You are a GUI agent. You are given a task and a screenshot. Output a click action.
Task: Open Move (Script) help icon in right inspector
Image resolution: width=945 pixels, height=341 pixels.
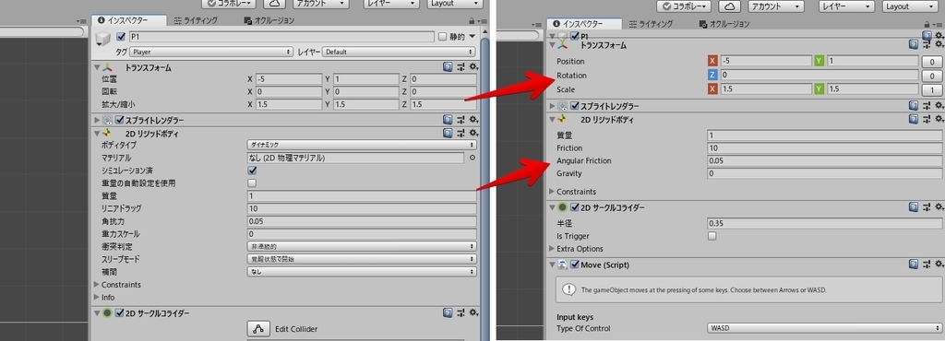click(x=914, y=265)
